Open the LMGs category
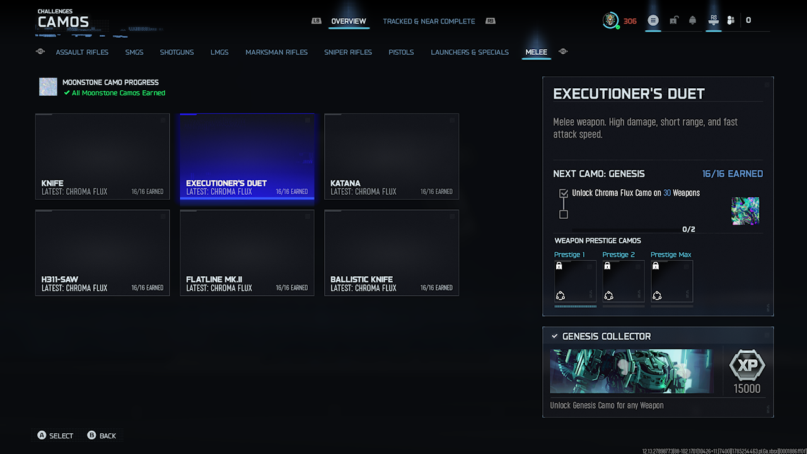Viewport: 807px width, 454px height. pos(219,52)
